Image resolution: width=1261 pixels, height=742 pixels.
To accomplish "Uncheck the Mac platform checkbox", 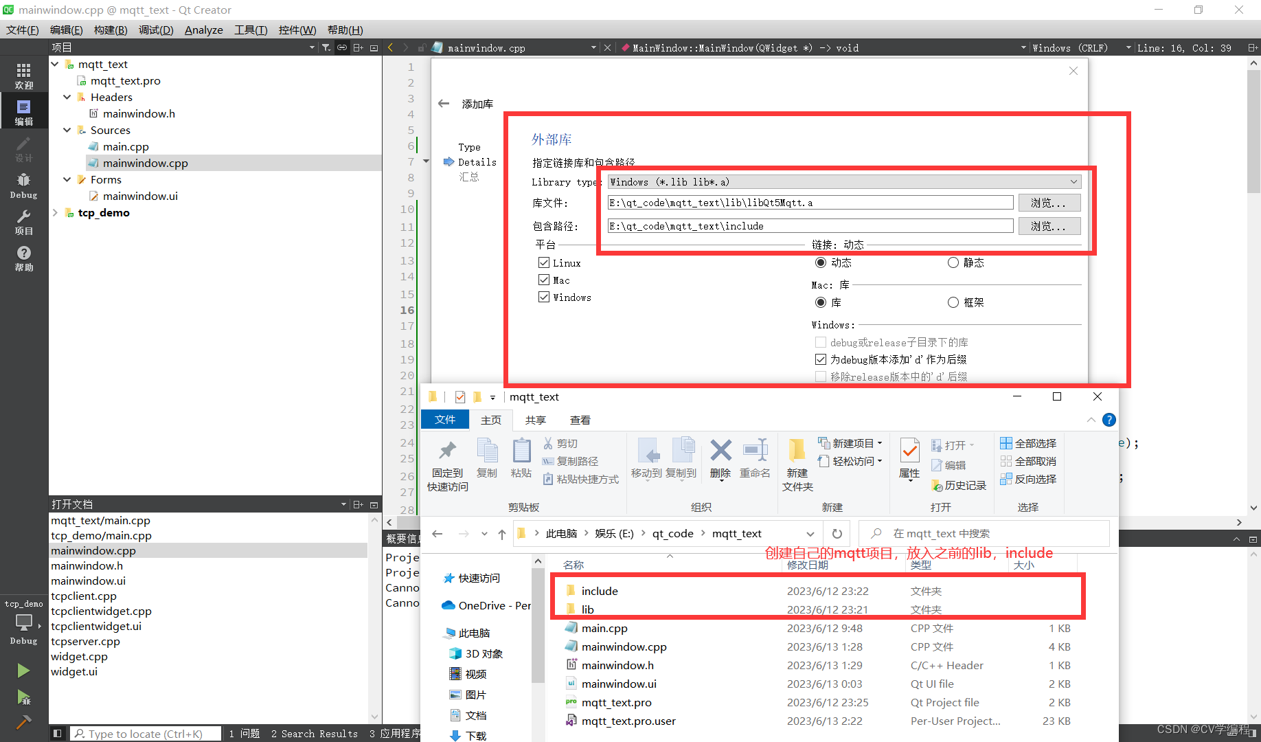I will point(545,280).
